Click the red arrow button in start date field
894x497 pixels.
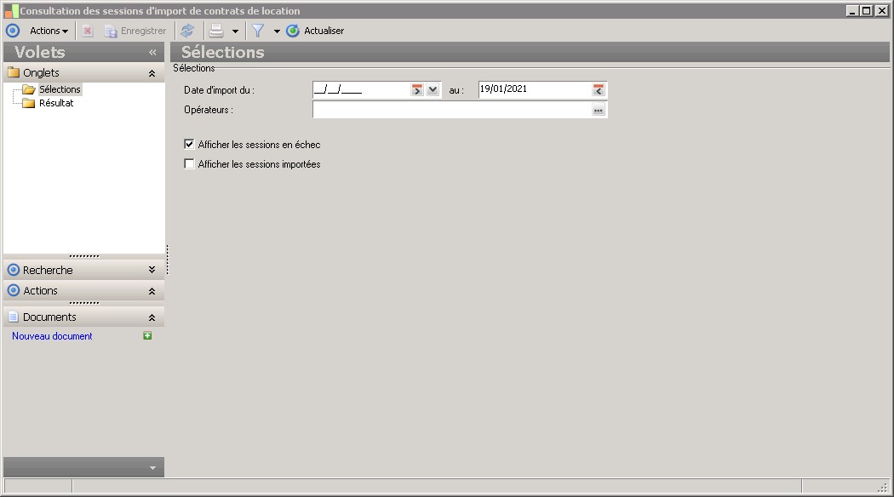[417, 89]
